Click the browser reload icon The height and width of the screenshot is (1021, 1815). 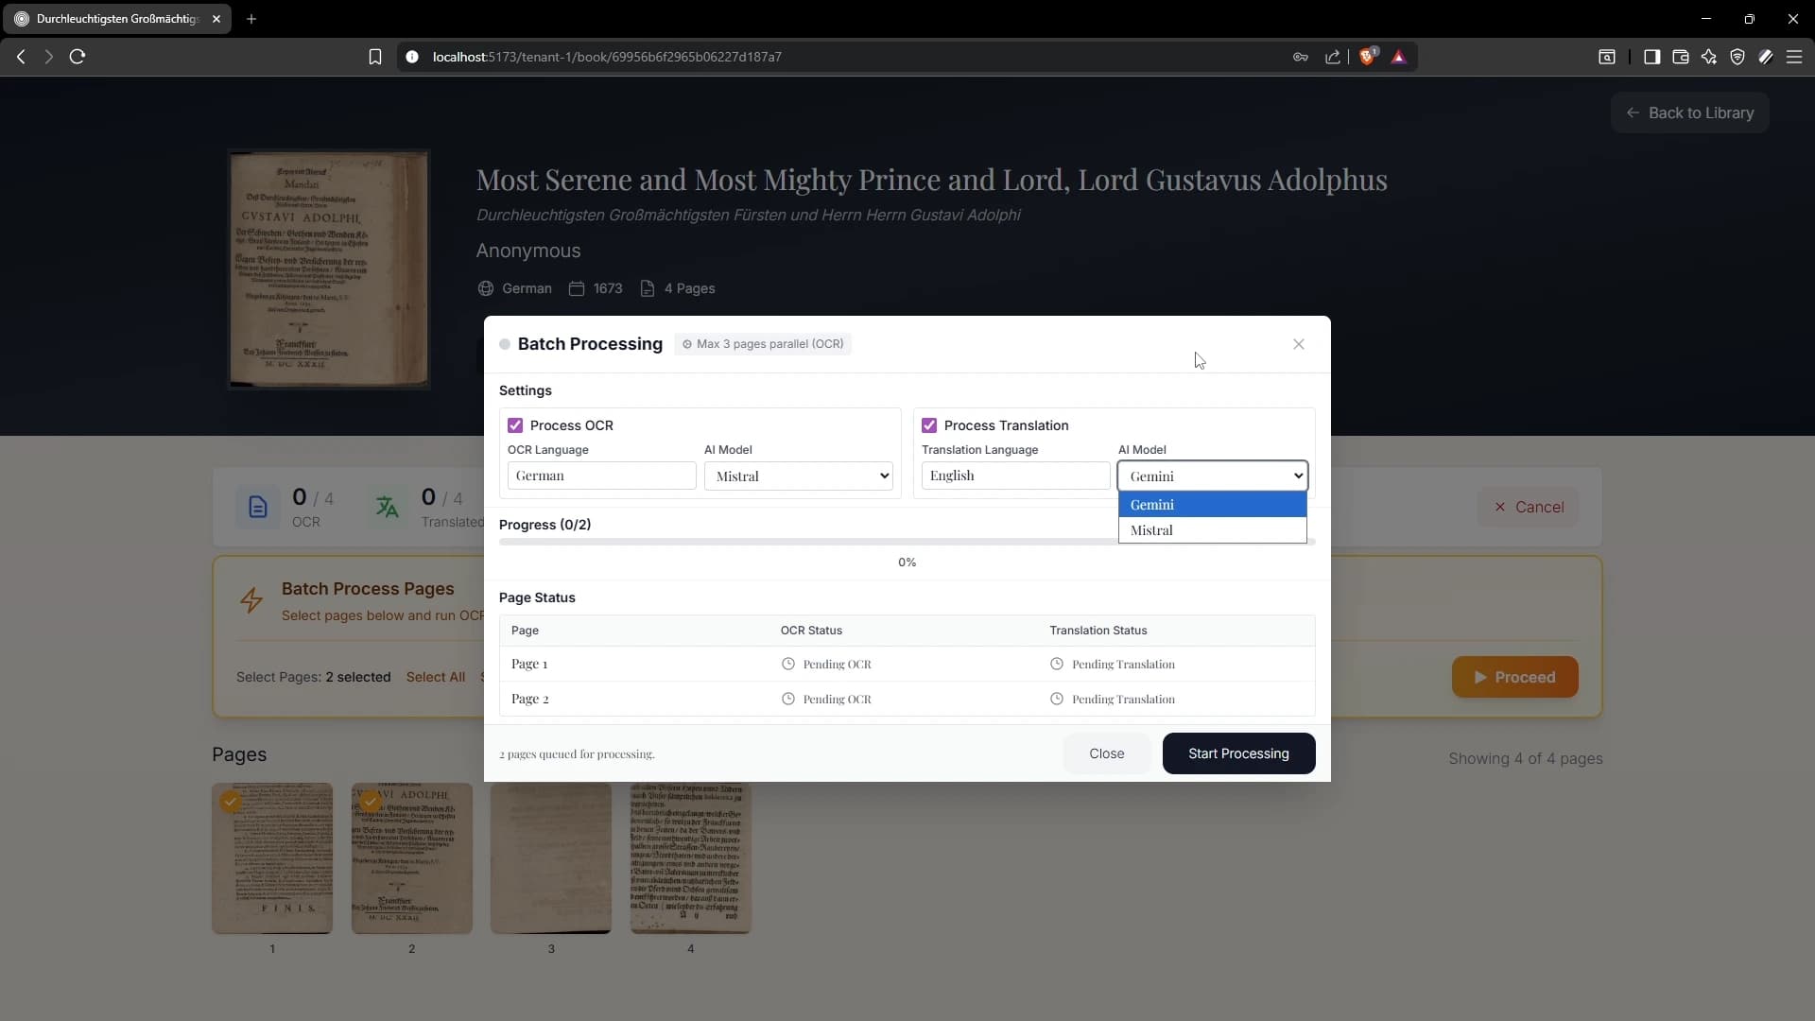(x=78, y=57)
